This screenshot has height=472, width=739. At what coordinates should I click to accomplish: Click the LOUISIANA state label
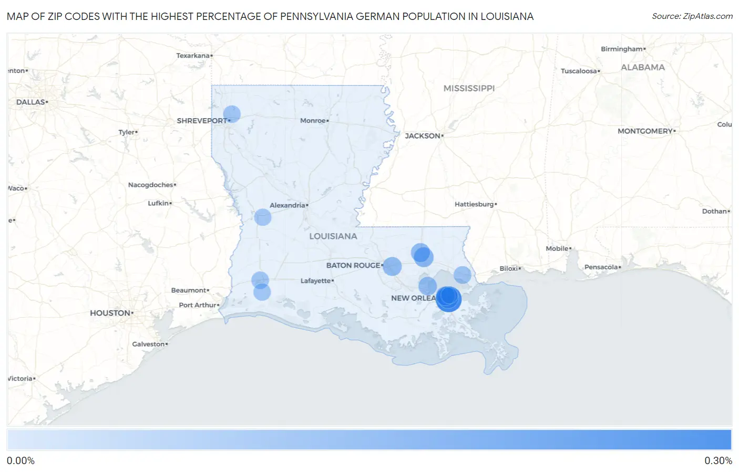click(333, 236)
